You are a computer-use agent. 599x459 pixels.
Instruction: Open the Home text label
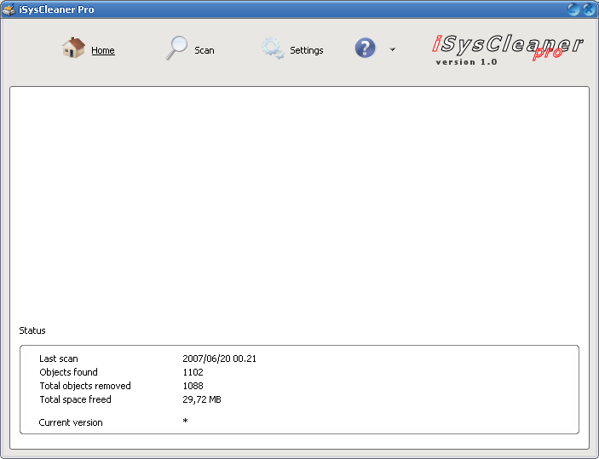click(x=103, y=50)
